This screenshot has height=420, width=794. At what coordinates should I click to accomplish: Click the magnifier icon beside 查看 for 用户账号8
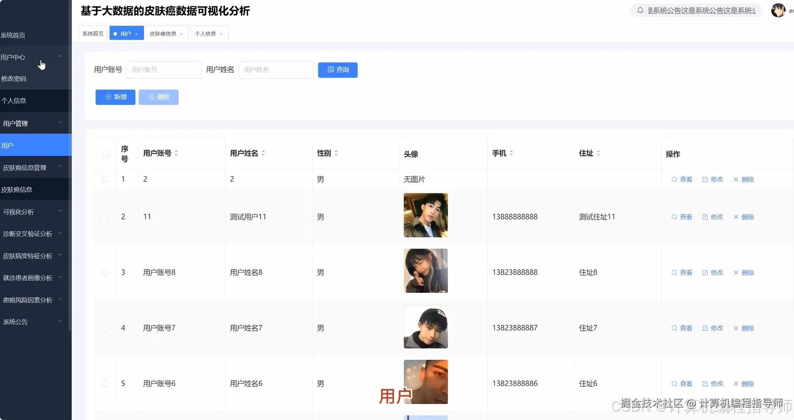(674, 273)
